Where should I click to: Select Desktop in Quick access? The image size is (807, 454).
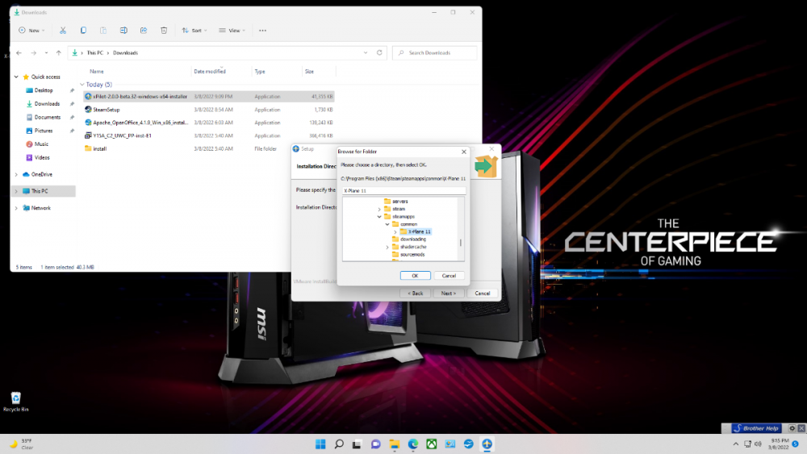click(x=44, y=90)
